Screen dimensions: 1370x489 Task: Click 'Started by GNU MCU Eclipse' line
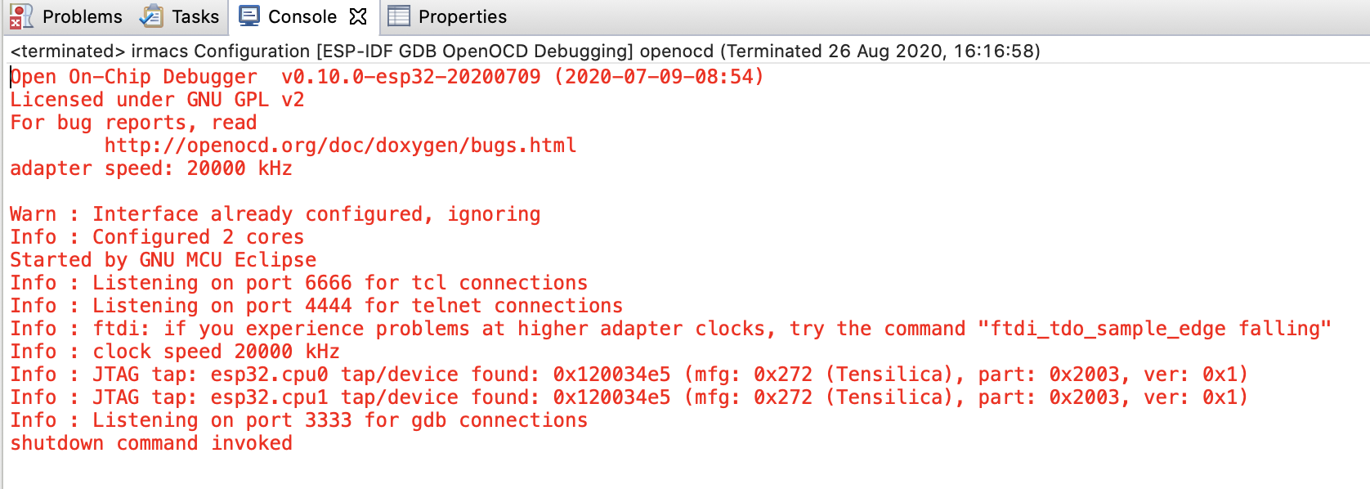click(162, 259)
